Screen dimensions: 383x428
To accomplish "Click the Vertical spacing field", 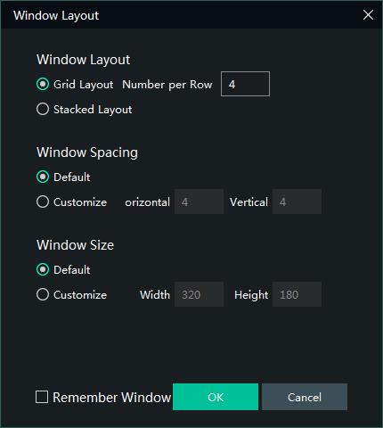I will 297,202.
